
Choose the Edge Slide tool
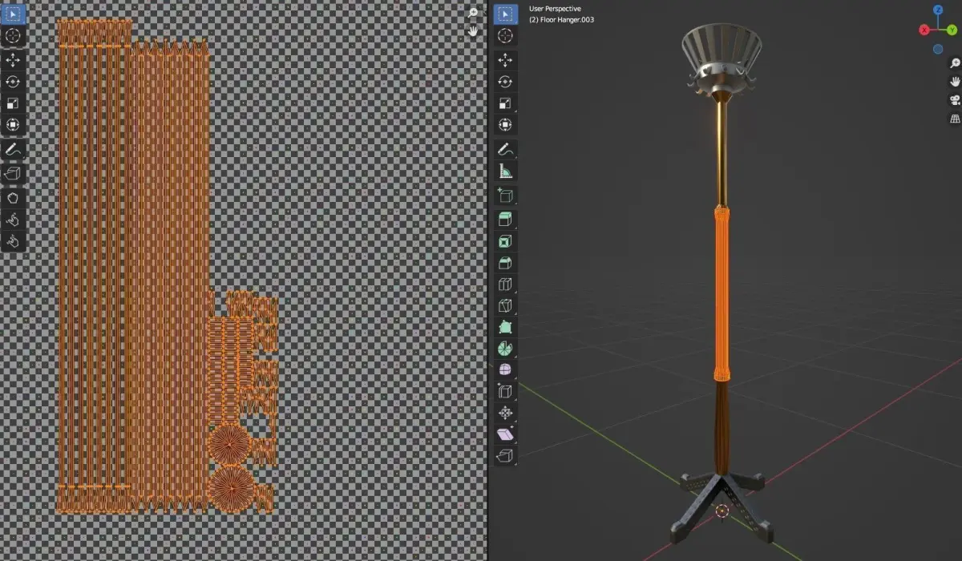tap(505, 392)
